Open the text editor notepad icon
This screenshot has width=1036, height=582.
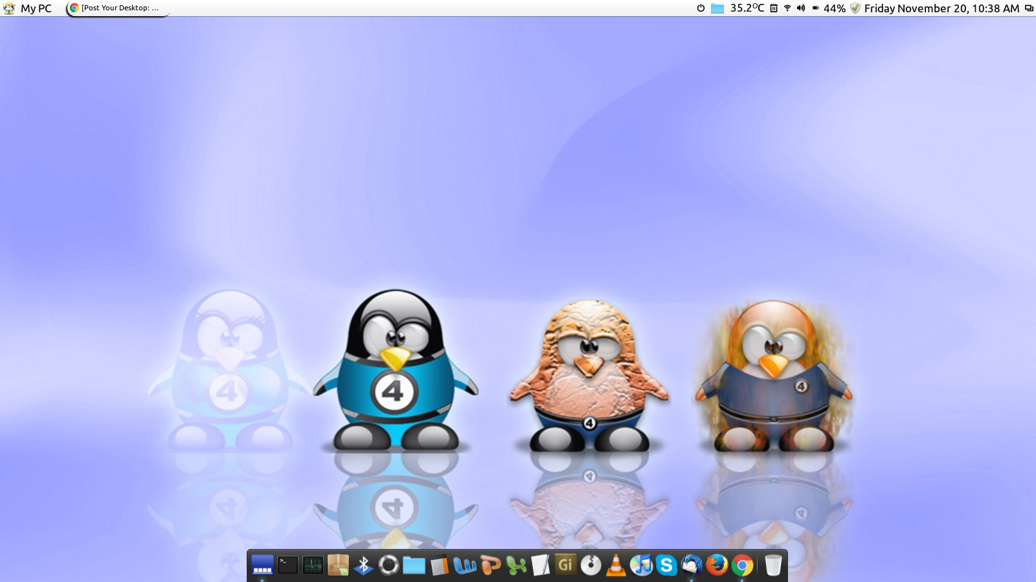540,566
